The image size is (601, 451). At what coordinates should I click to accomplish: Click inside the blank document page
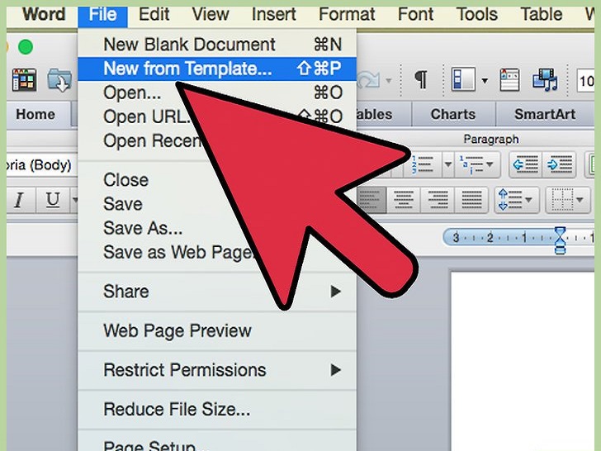click(523, 361)
